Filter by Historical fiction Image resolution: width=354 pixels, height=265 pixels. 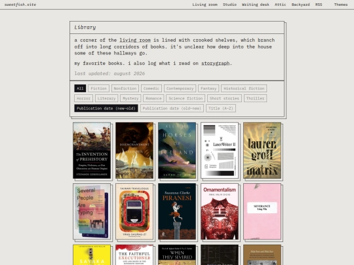coord(244,88)
